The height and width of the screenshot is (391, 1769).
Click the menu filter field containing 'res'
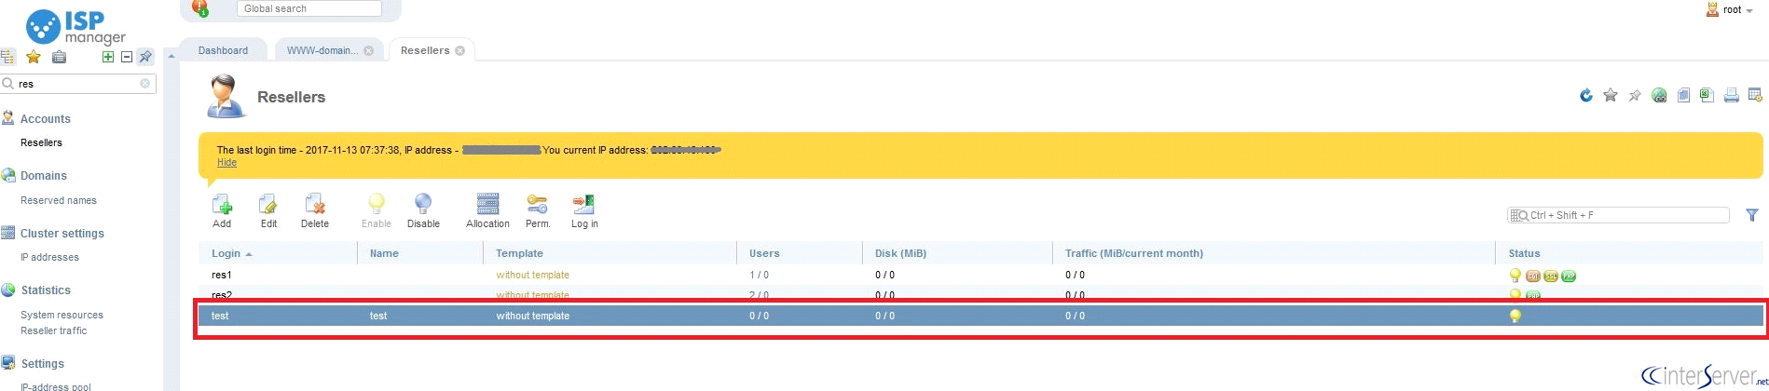tap(78, 84)
